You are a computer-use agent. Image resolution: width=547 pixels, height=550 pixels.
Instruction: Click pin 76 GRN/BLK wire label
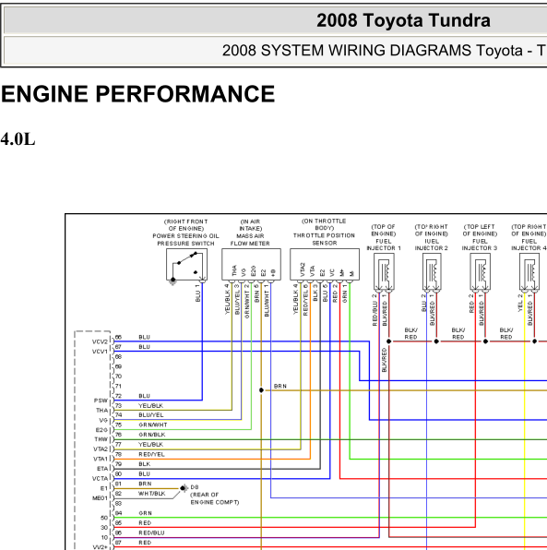(x=152, y=435)
